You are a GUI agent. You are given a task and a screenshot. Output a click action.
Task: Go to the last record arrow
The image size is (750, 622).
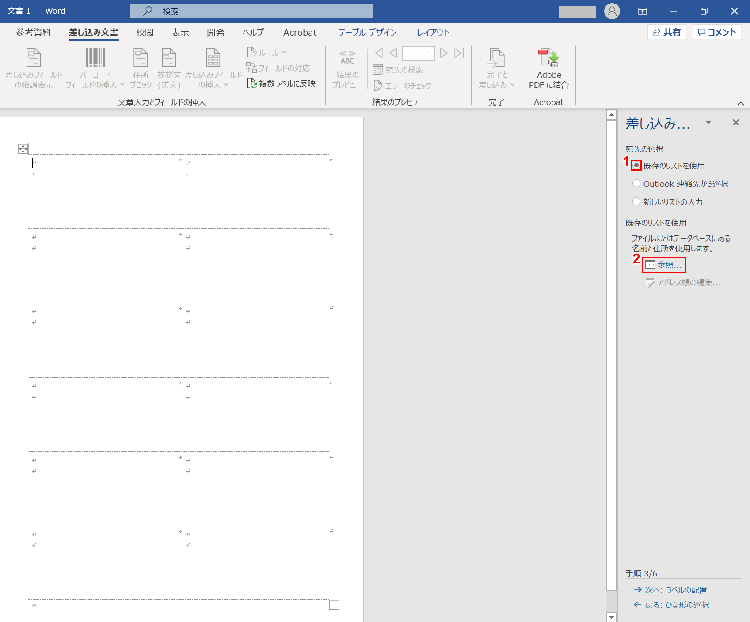(x=459, y=53)
